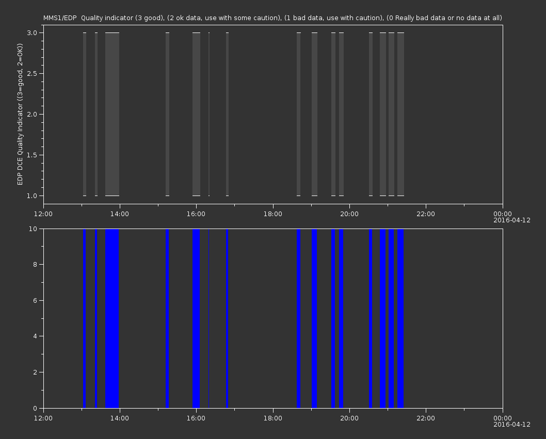546x439 pixels.
Task: Click the 'EDP DCE Quality Indicator' y-axis label
Action: tap(20, 114)
